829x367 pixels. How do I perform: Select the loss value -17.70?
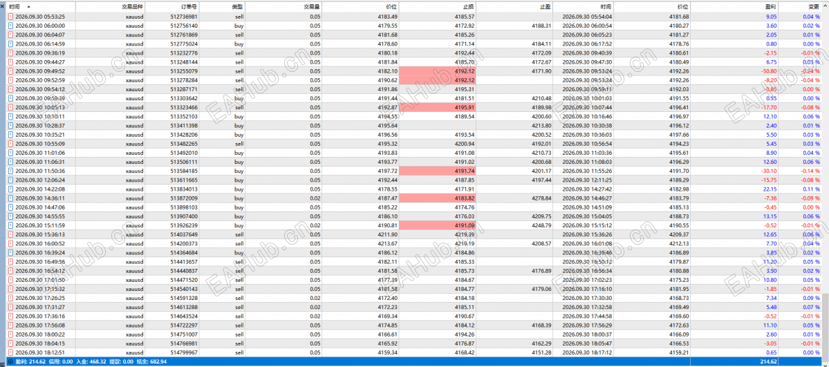pos(770,107)
